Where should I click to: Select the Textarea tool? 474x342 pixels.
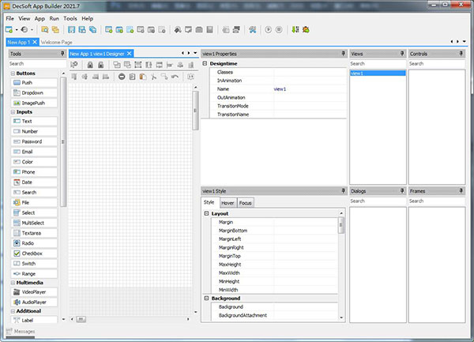pyautogui.click(x=34, y=233)
